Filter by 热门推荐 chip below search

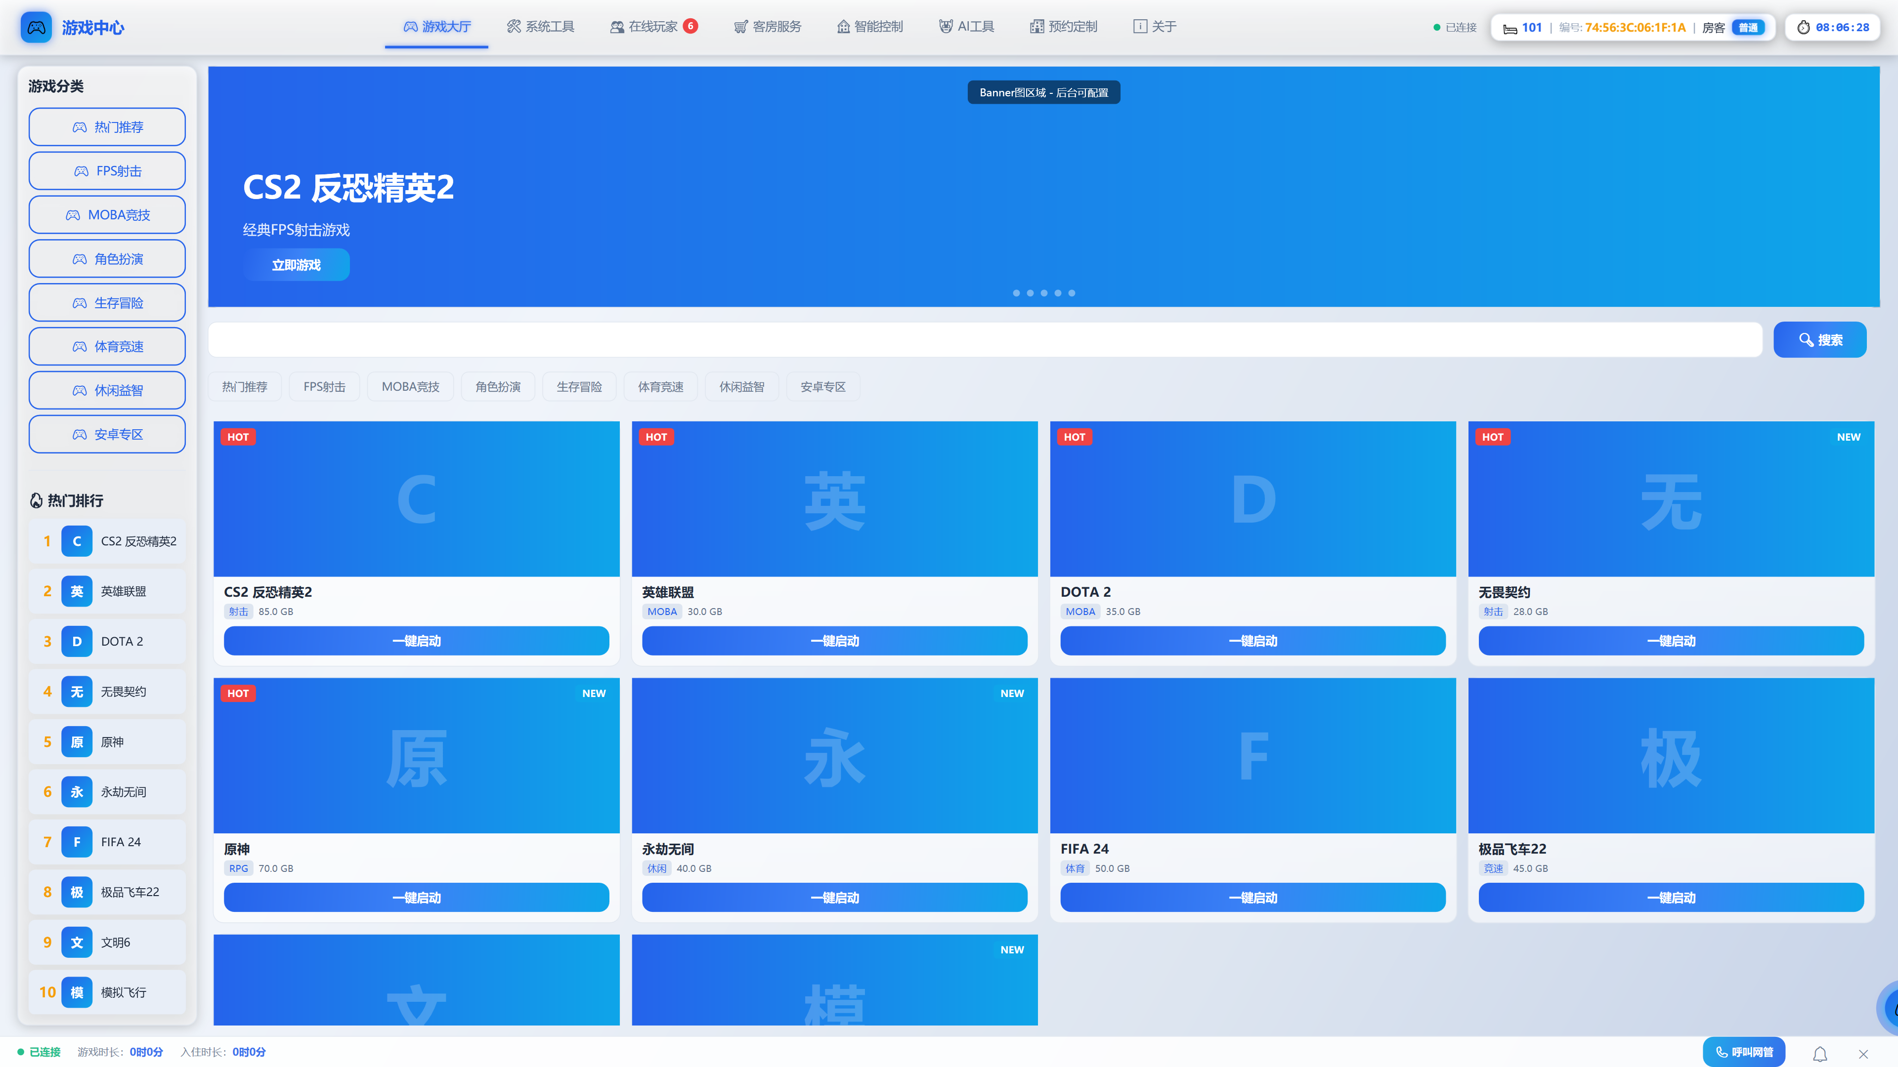pyautogui.click(x=245, y=387)
